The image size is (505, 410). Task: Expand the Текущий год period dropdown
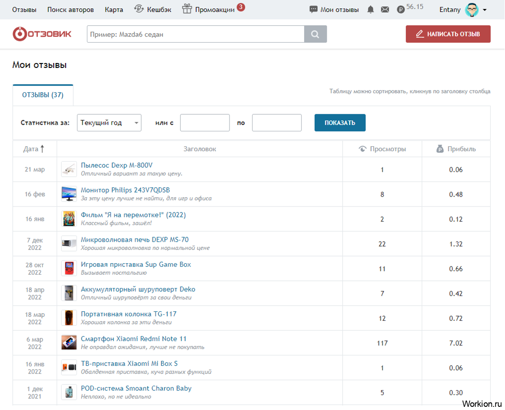[109, 123]
